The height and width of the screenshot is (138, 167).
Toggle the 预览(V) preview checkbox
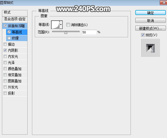pyautogui.click(x=143, y=35)
